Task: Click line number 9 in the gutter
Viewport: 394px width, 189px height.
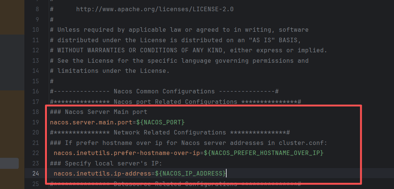Action: pos(38,19)
